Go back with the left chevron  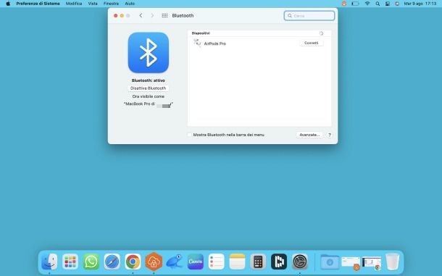[x=141, y=15]
